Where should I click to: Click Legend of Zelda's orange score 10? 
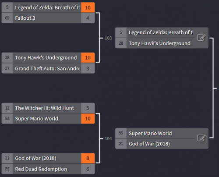[88, 7]
